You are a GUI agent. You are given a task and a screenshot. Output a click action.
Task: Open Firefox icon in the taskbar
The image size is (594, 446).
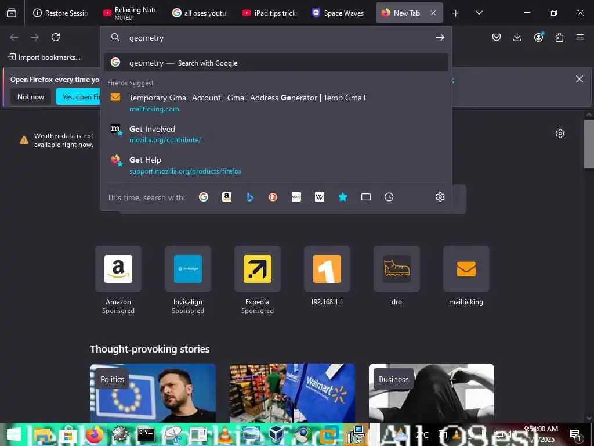click(95, 434)
